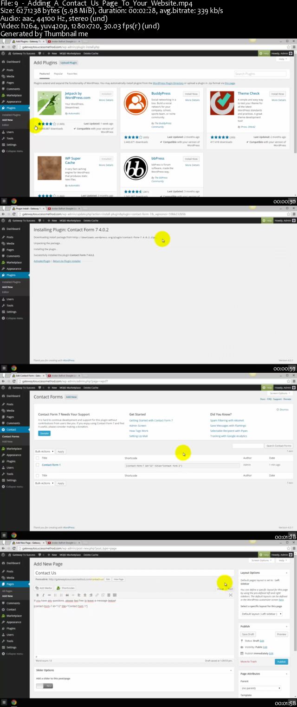This screenshot has width=297, height=707.
Task: Click the Search Plugins input field
Action: click(260, 74)
